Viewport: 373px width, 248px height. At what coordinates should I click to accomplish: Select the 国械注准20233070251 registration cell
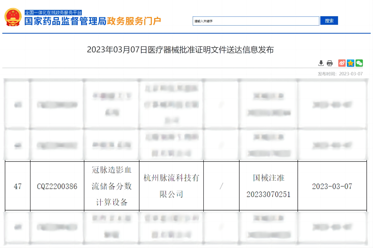(268, 186)
